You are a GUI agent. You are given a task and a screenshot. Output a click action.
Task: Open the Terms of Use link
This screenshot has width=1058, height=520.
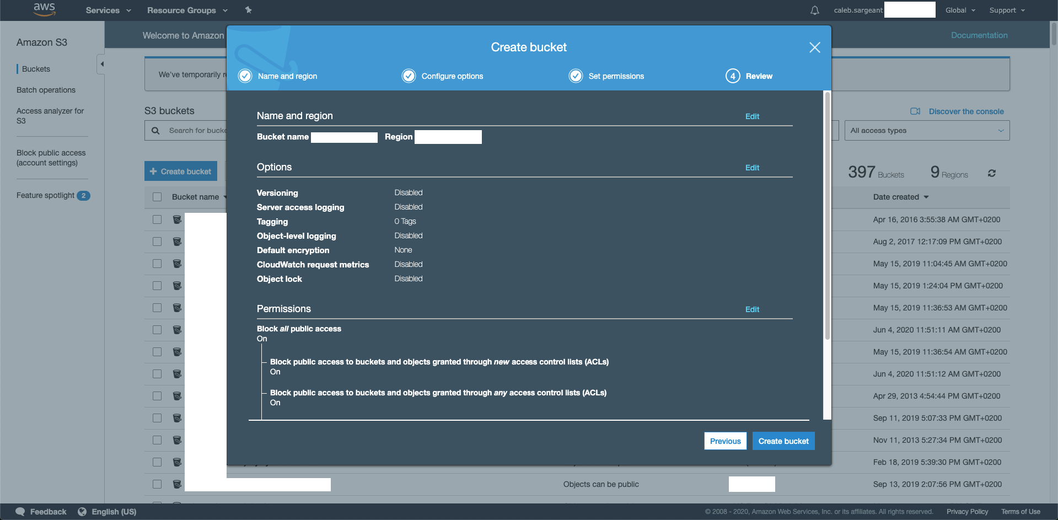click(x=1021, y=512)
